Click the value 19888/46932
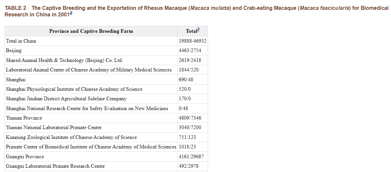 pyautogui.click(x=193, y=41)
